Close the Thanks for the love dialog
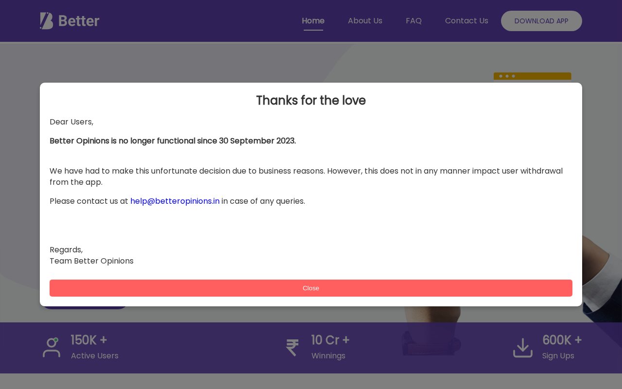 point(311,288)
